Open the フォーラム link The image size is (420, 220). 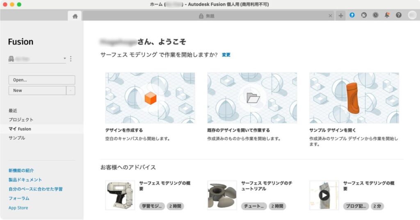coord(19,198)
